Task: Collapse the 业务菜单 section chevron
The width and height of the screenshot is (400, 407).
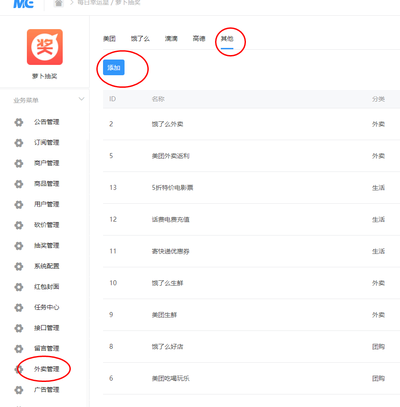Action: tap(82, 99)
